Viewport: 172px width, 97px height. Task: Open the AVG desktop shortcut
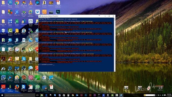(10, 13)
